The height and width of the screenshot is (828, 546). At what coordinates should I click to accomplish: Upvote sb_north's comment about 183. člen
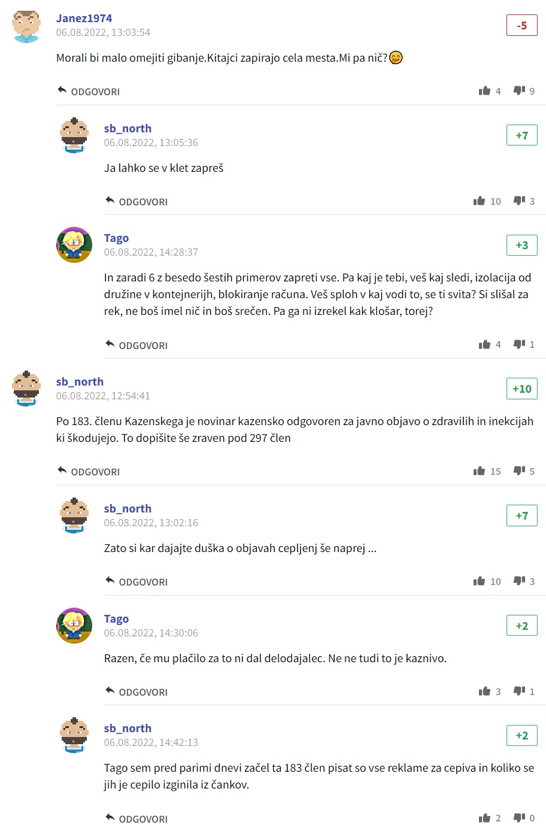click(479, 471)
